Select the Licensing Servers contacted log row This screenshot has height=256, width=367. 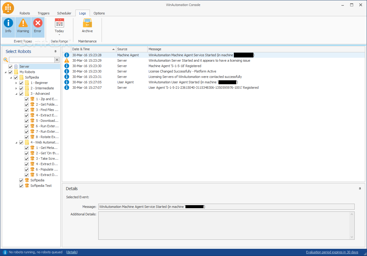[214, 77]
